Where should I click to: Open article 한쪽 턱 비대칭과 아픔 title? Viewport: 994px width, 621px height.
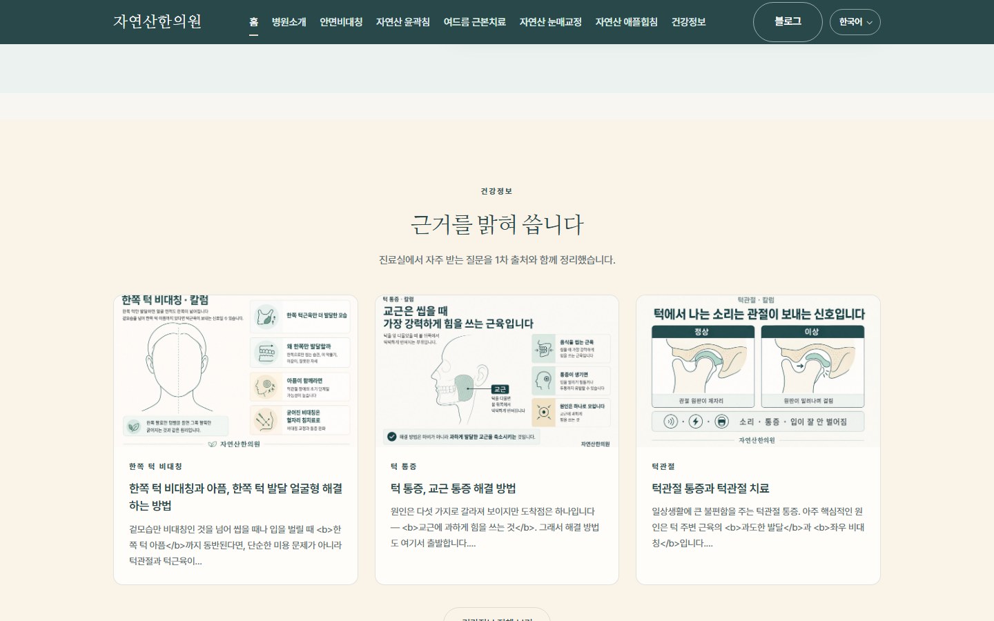(x=235, y=497)
